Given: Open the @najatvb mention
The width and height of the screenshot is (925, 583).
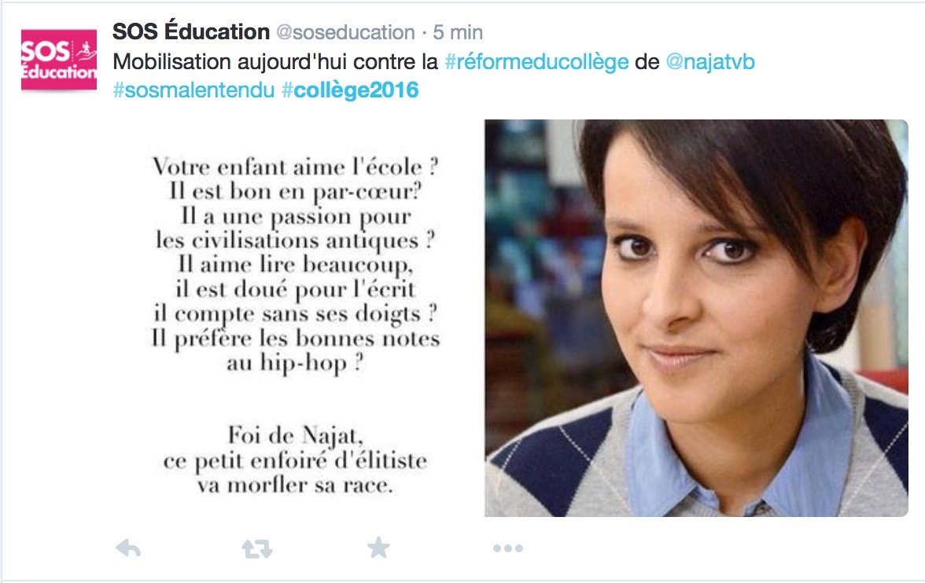Looking at the screenshot, I should [x=710, y=62].
